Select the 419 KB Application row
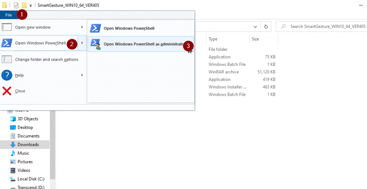367x189 pixels. click(242, 79)
